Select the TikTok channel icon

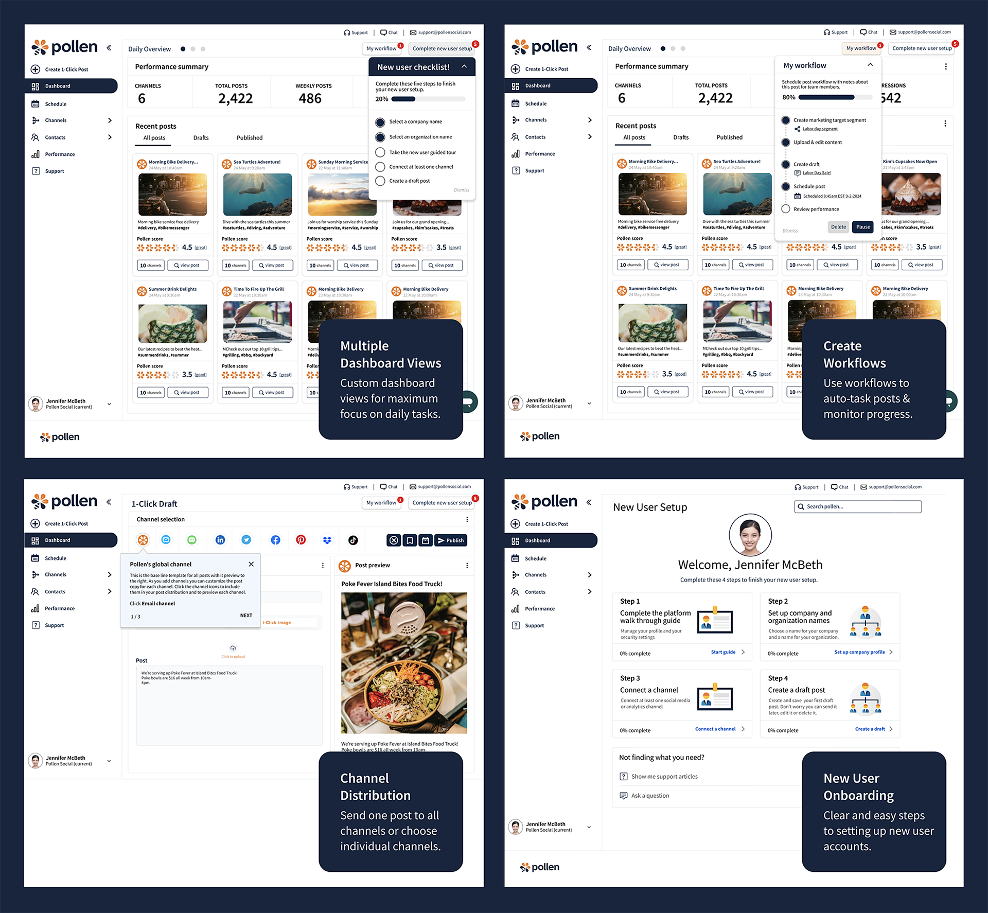click(353, 540)
